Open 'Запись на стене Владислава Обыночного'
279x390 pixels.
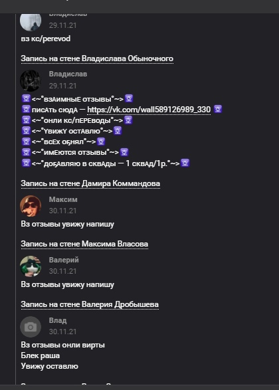tap(97, 58)
